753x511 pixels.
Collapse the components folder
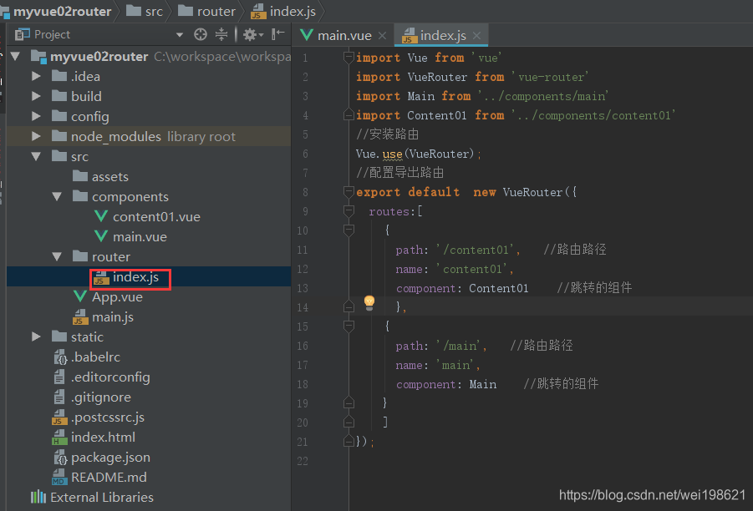tap(57, 197)
